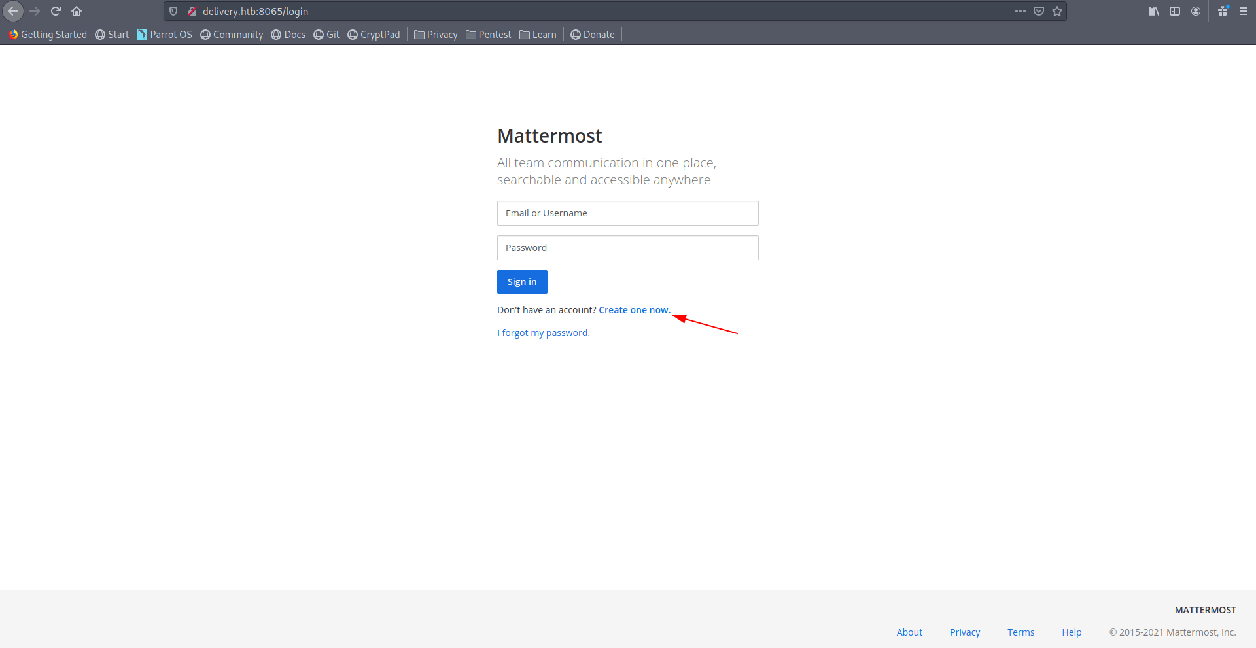Bookmark this page with the star icon

[x=1057, y=11]
